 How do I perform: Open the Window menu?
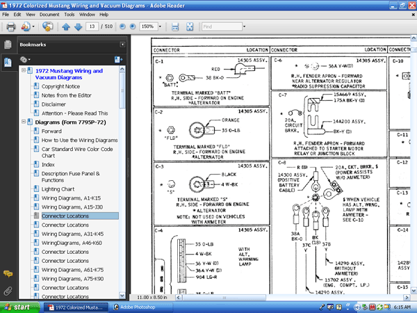(87, 15)
